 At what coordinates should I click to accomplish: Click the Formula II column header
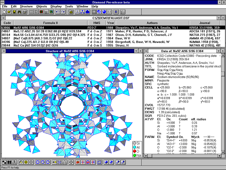(x=50, y=22)
